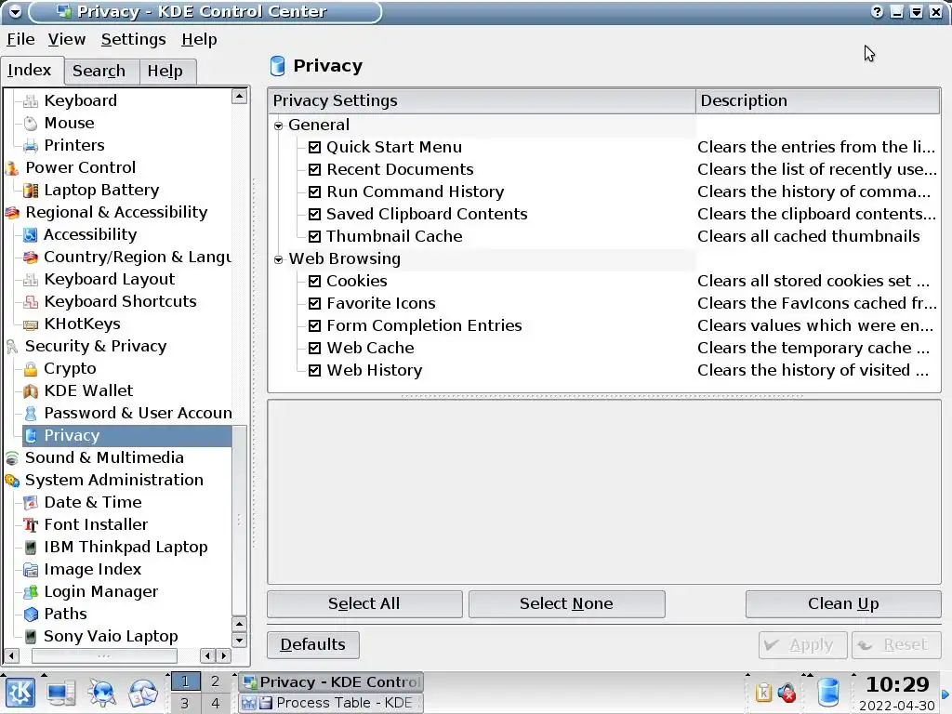Screen dimensions: 952x714
Task: Click the index tree vertical scrollbar thumb
Action: (x=239, y=521)
